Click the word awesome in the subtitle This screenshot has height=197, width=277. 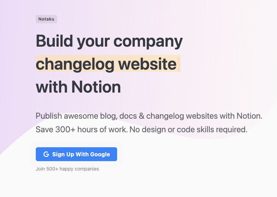click(x=81, y=117)
